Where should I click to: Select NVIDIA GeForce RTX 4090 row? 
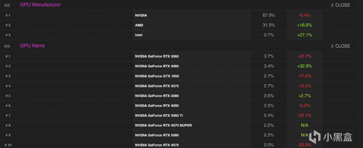pos(157,106)
